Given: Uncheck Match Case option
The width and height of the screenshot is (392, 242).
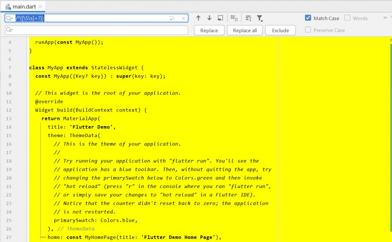Looking at the screenshot, I should (308, 18).
